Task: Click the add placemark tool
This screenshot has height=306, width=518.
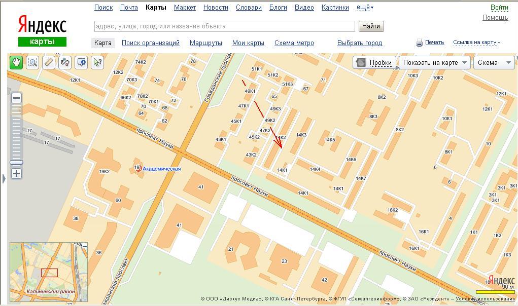Action: (x=81, y=62)
